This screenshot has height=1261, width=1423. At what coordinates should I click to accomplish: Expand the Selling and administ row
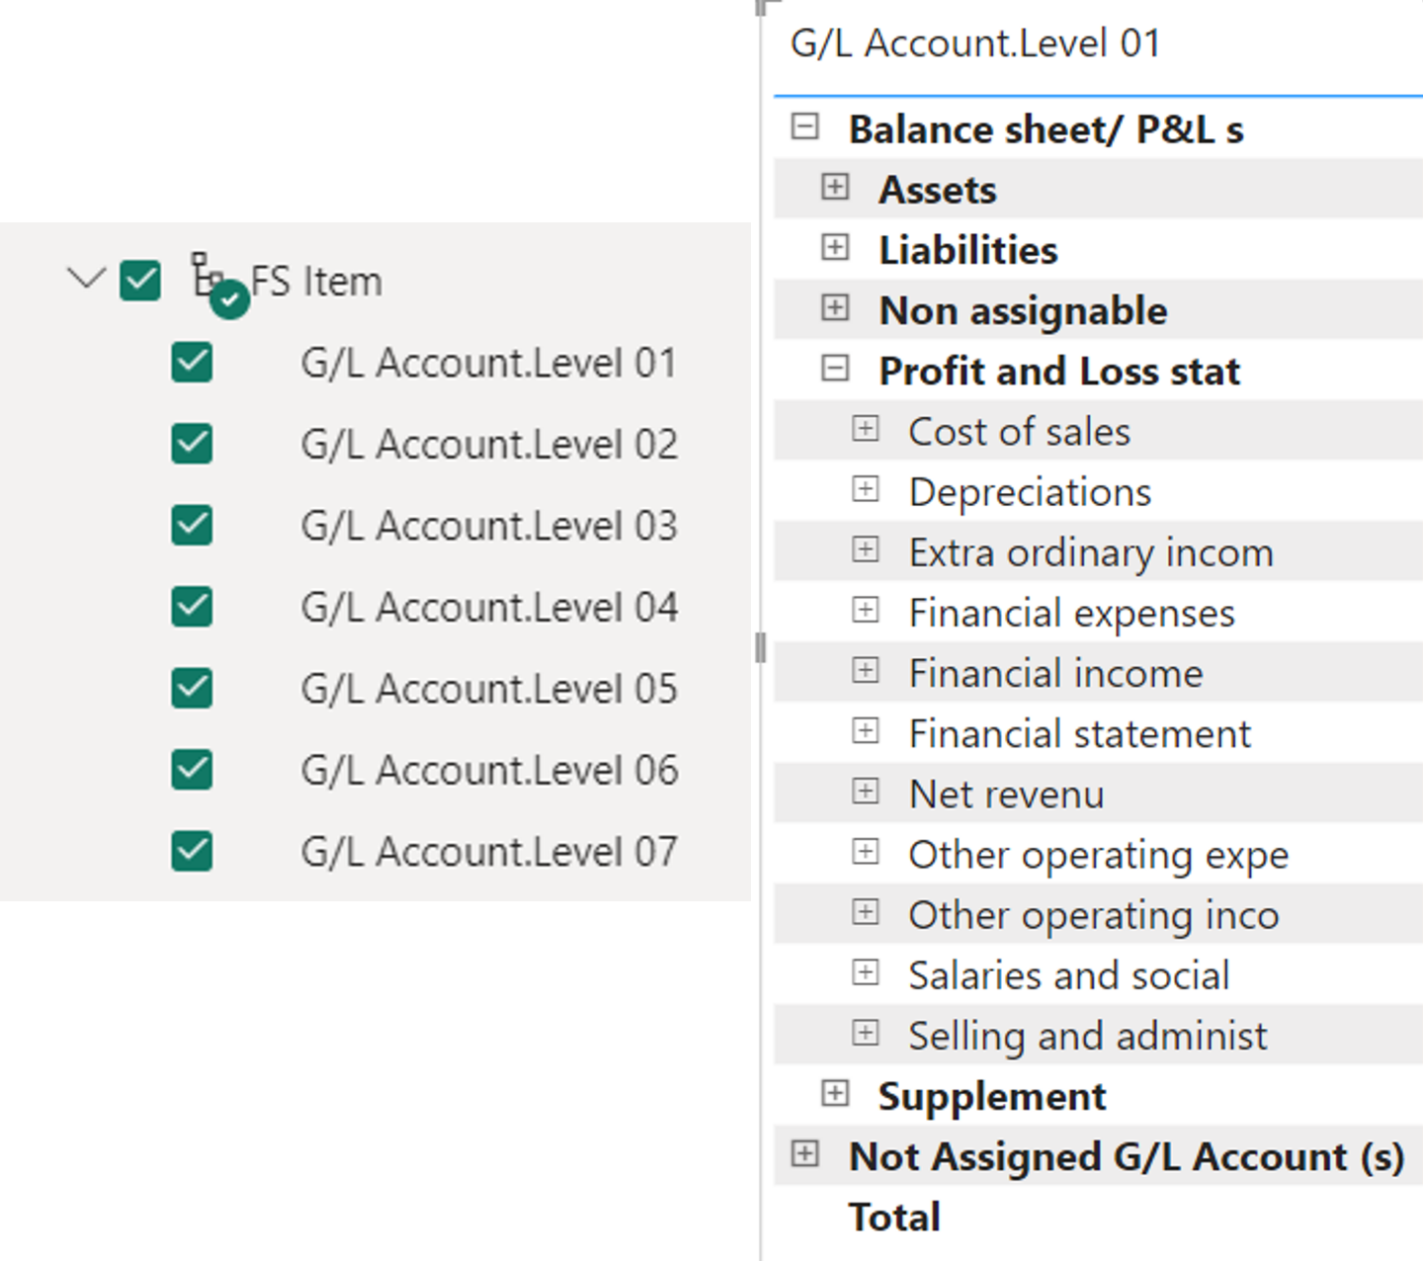coord(866,1034)
